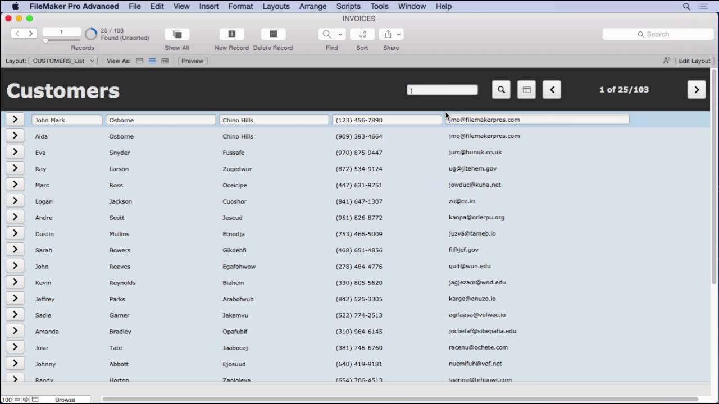Click the header previous arrow button

[552, 90]
